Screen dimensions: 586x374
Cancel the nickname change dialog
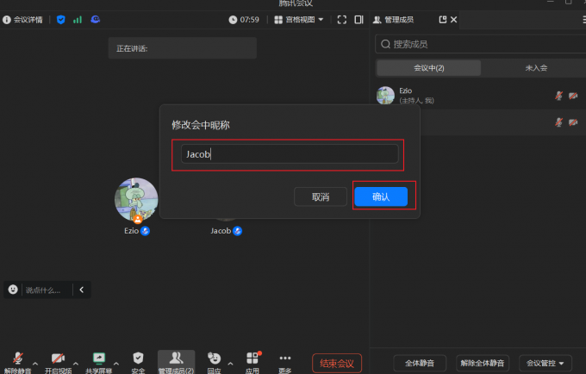point(321,196)
